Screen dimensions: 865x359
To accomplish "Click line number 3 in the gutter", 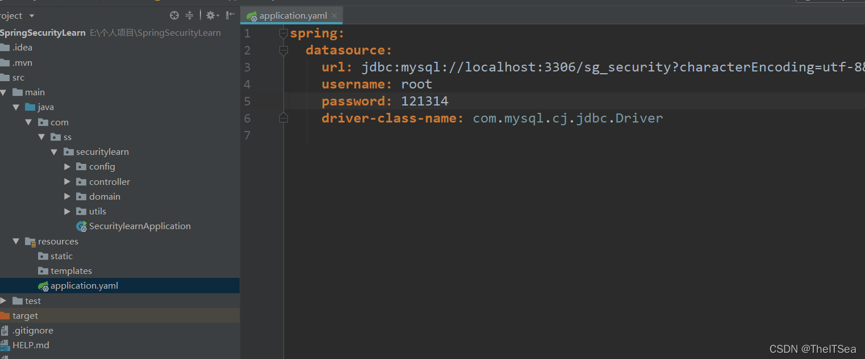I will pyautogui.click(x=246, y=67).
